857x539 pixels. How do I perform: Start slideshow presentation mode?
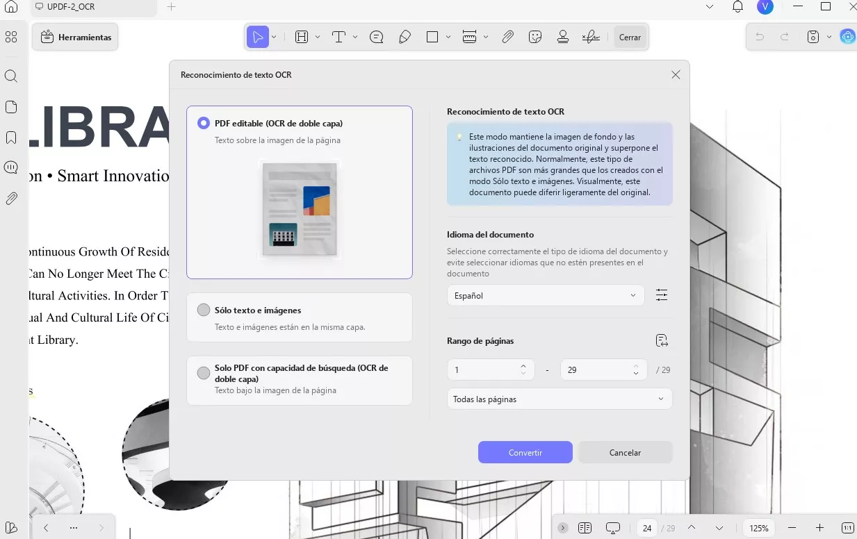[x=612, y=529]
